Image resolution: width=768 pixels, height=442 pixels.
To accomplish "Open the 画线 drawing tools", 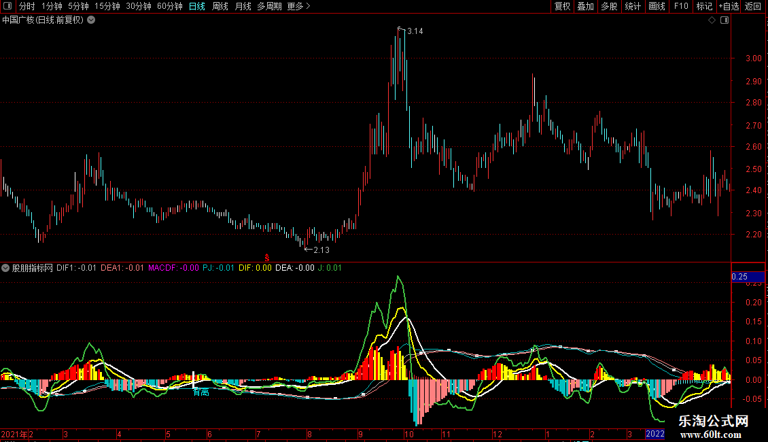I will pos(657,6).
